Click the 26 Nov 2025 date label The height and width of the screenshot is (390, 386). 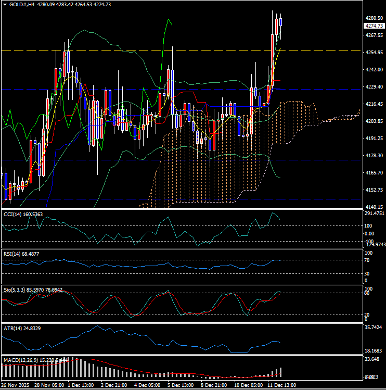point(15,385)
